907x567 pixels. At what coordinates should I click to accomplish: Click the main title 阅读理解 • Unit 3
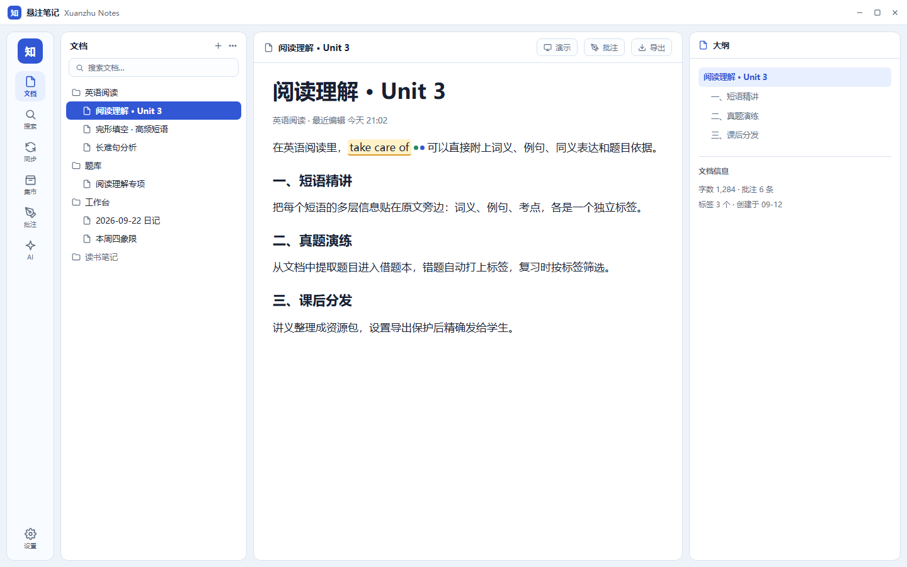point(359,92)
